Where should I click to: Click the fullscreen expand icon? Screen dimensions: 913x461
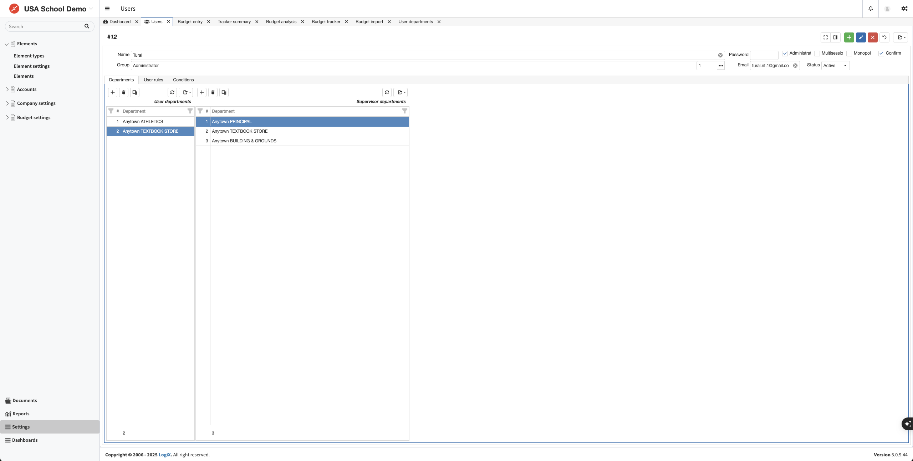click(x=826, y=37)
